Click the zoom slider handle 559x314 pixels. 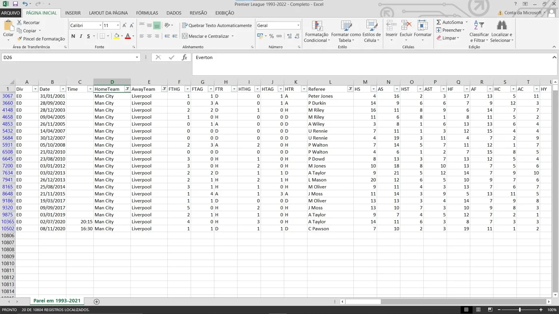519,310
